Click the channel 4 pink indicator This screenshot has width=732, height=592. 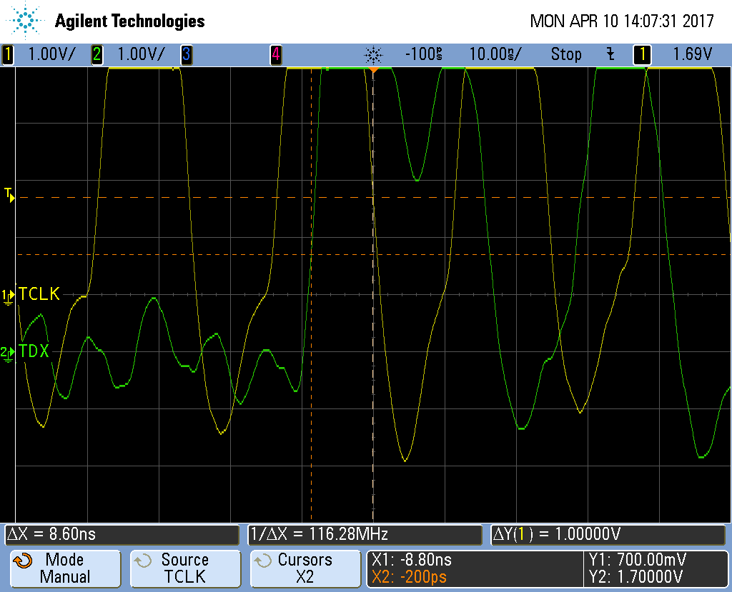click(275, 54)
